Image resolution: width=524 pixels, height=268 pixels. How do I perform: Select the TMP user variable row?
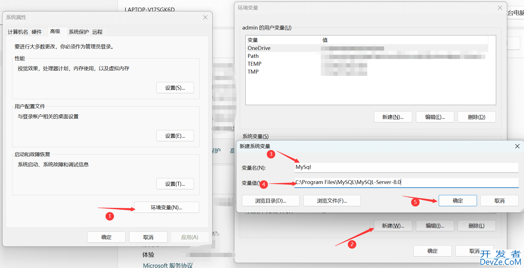367,72
